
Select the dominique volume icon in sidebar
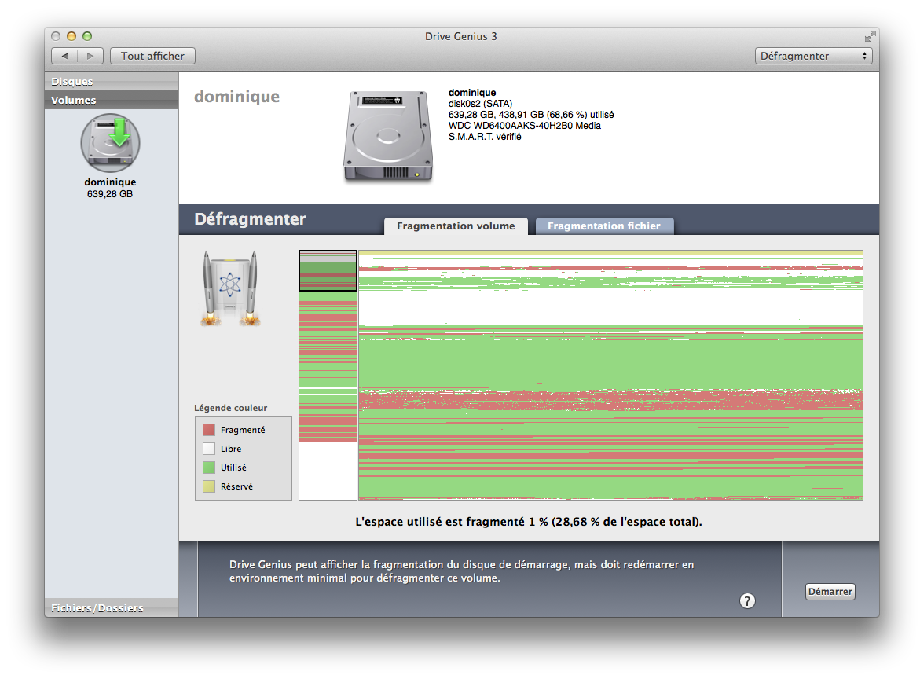(110, 143)
